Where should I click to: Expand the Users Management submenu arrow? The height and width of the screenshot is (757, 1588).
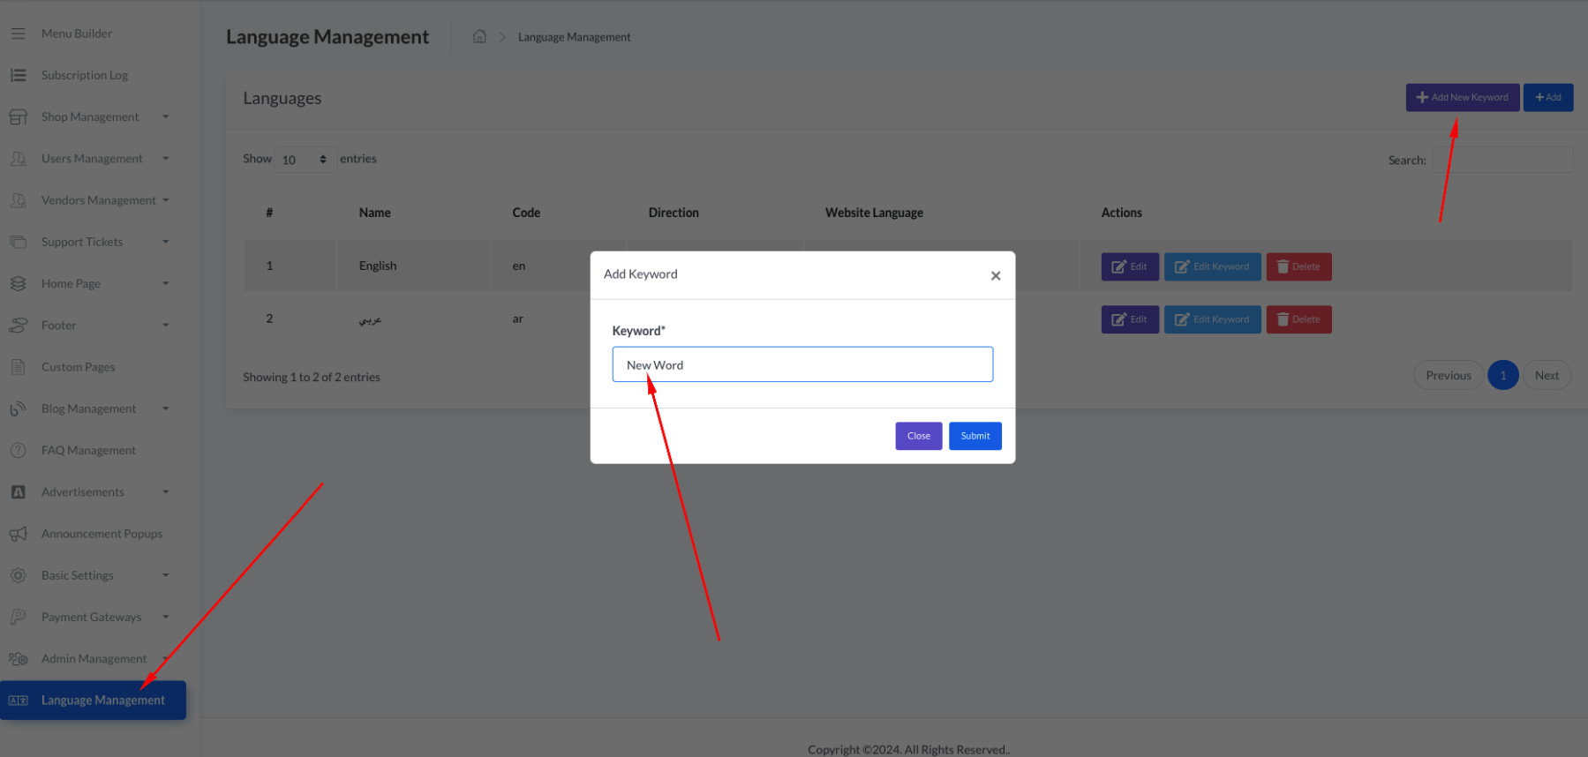pyautogui.click(x=165, y=159)
